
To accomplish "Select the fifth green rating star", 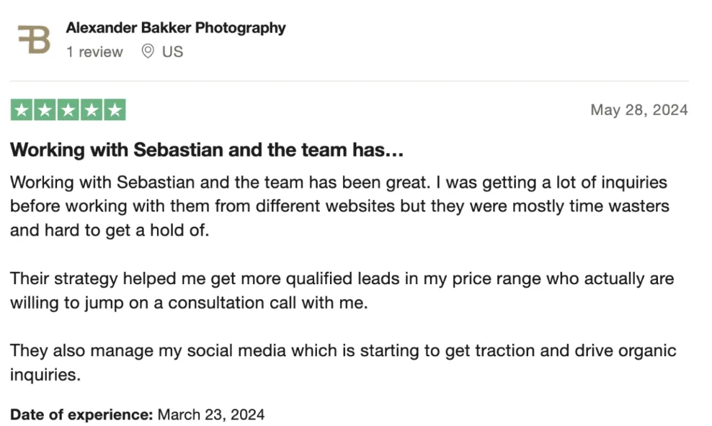I will tap(115, 109).
